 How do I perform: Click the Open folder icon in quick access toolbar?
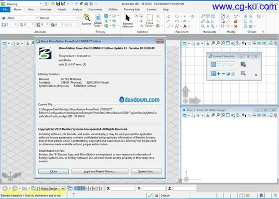click(x=53, y=4)
